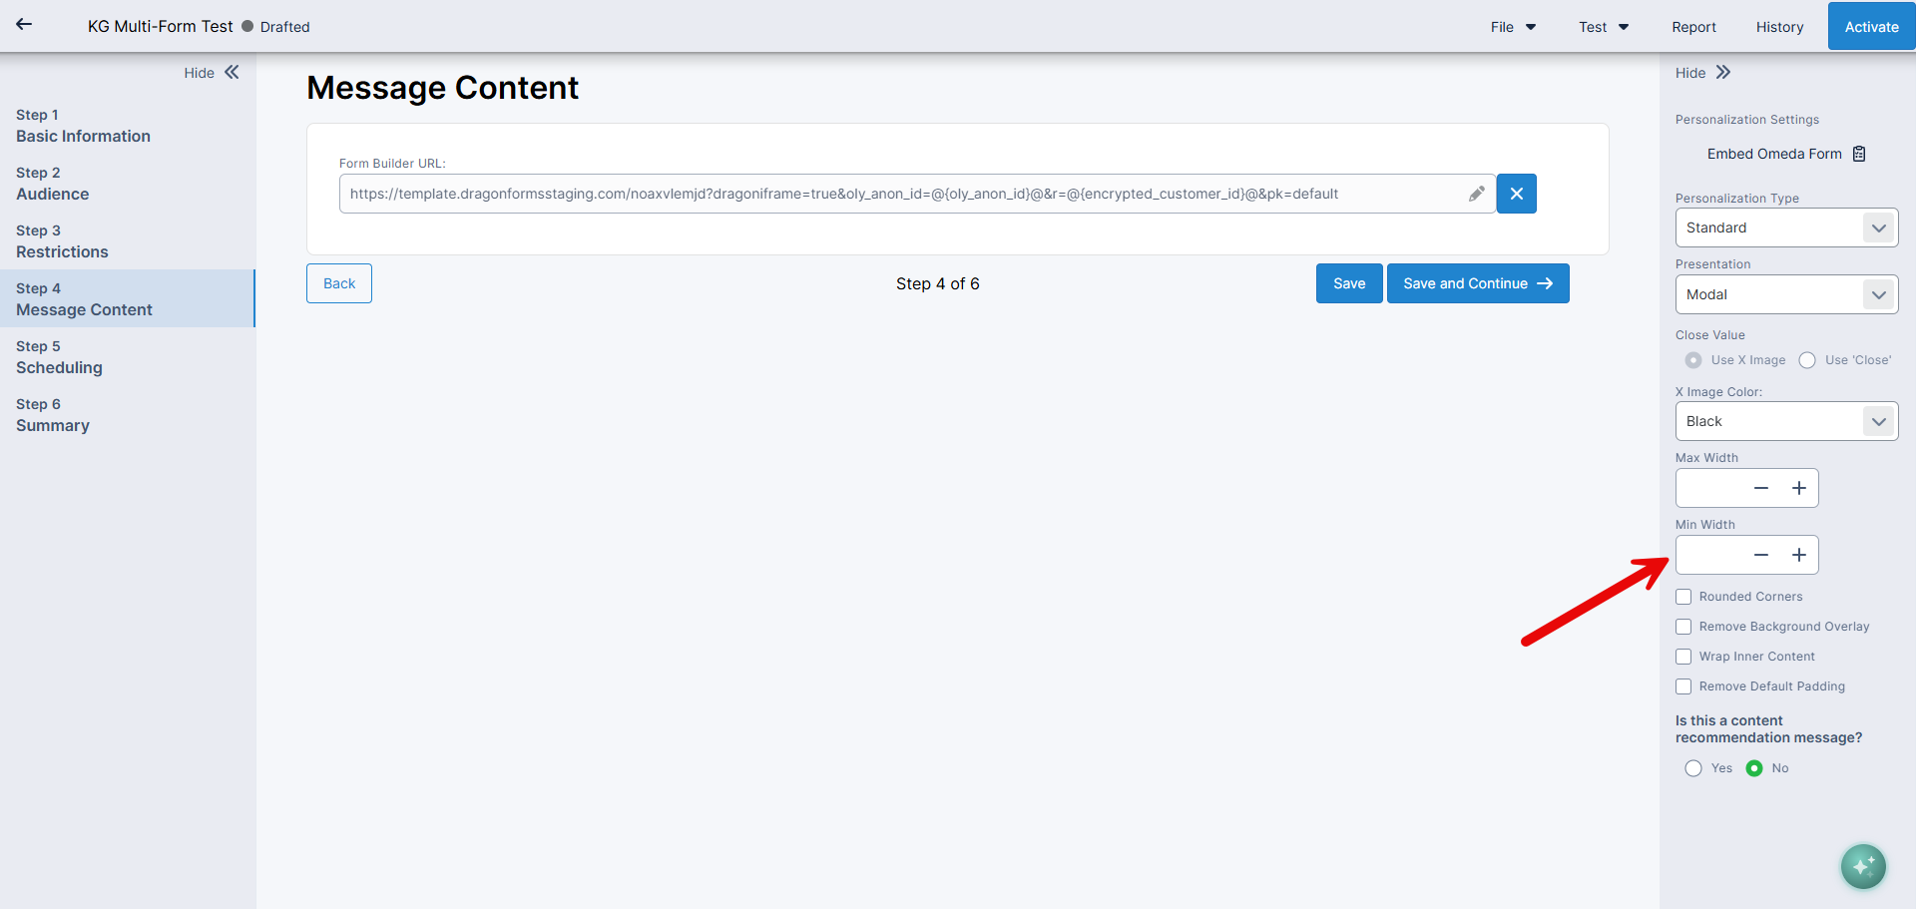Go to Step 3 Restrictions

tap(128, 241)
